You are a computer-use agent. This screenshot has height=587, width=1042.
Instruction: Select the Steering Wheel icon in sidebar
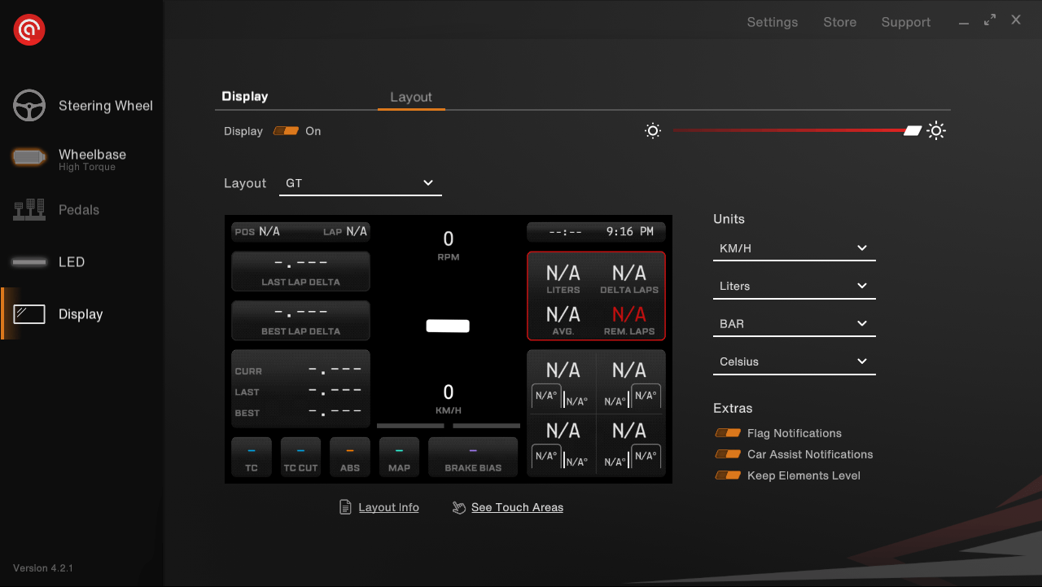(x=29, y=106)
